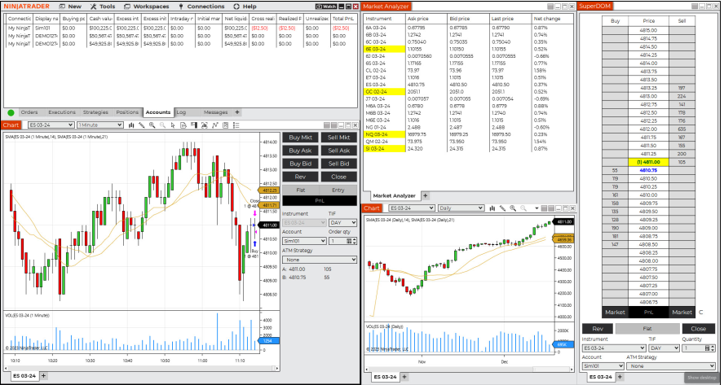Open instrument dropdown in 1 Minute chart toolbar
Image resolution: width=724 pixels, height=385 pixels.
51,125
